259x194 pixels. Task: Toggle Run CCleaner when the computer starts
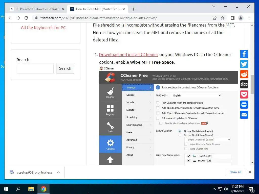click(158, 103)
